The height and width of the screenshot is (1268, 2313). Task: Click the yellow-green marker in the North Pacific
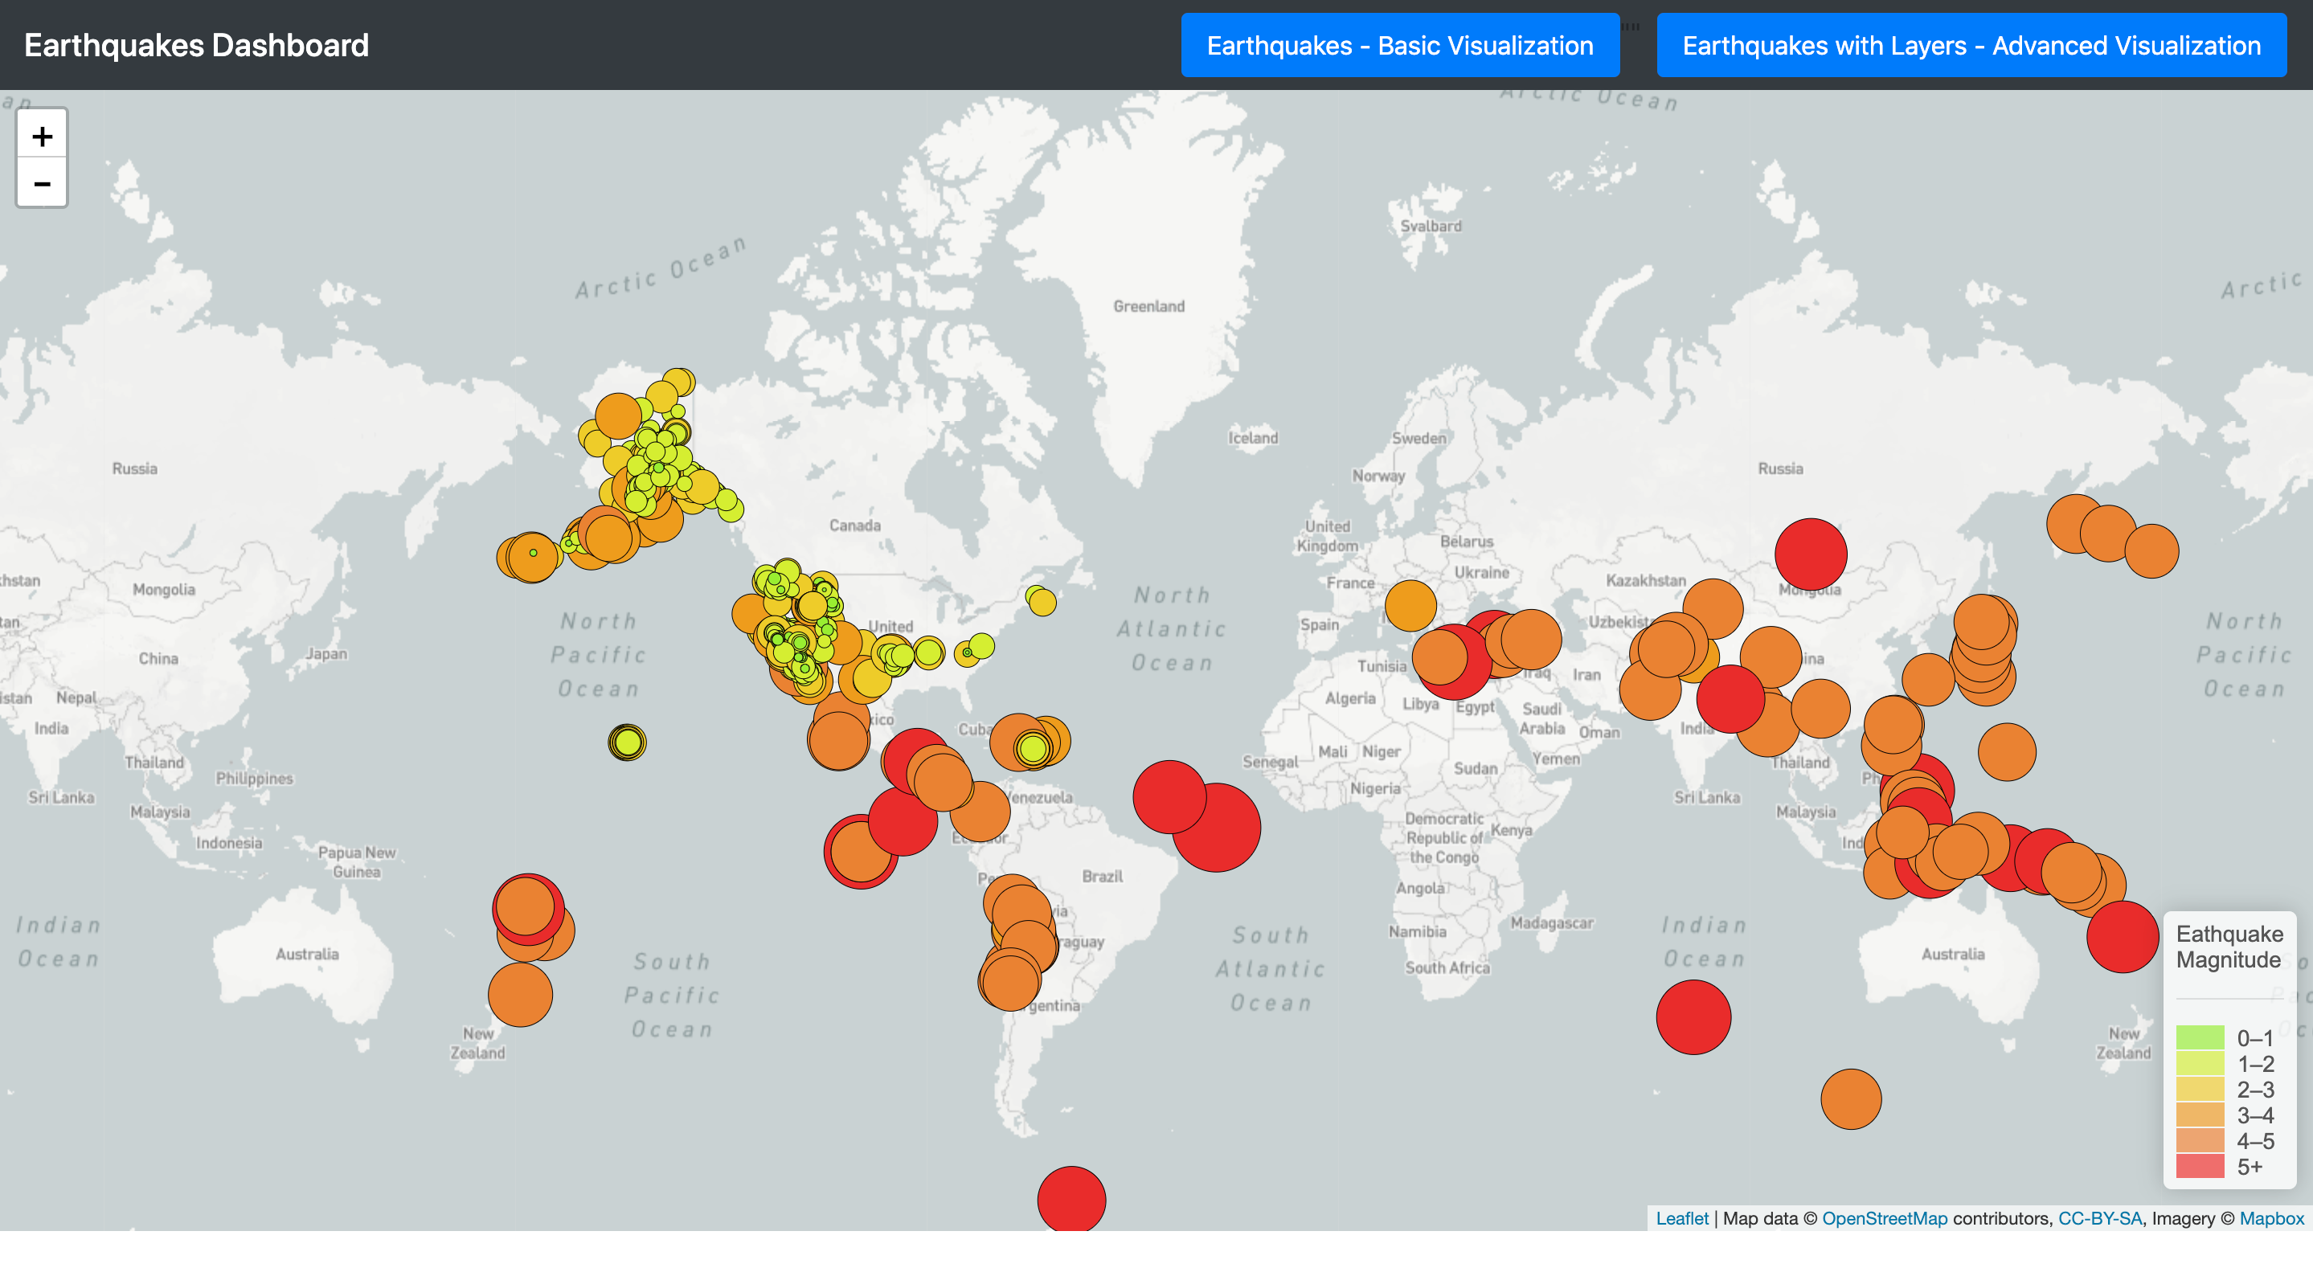coord(627,742)
